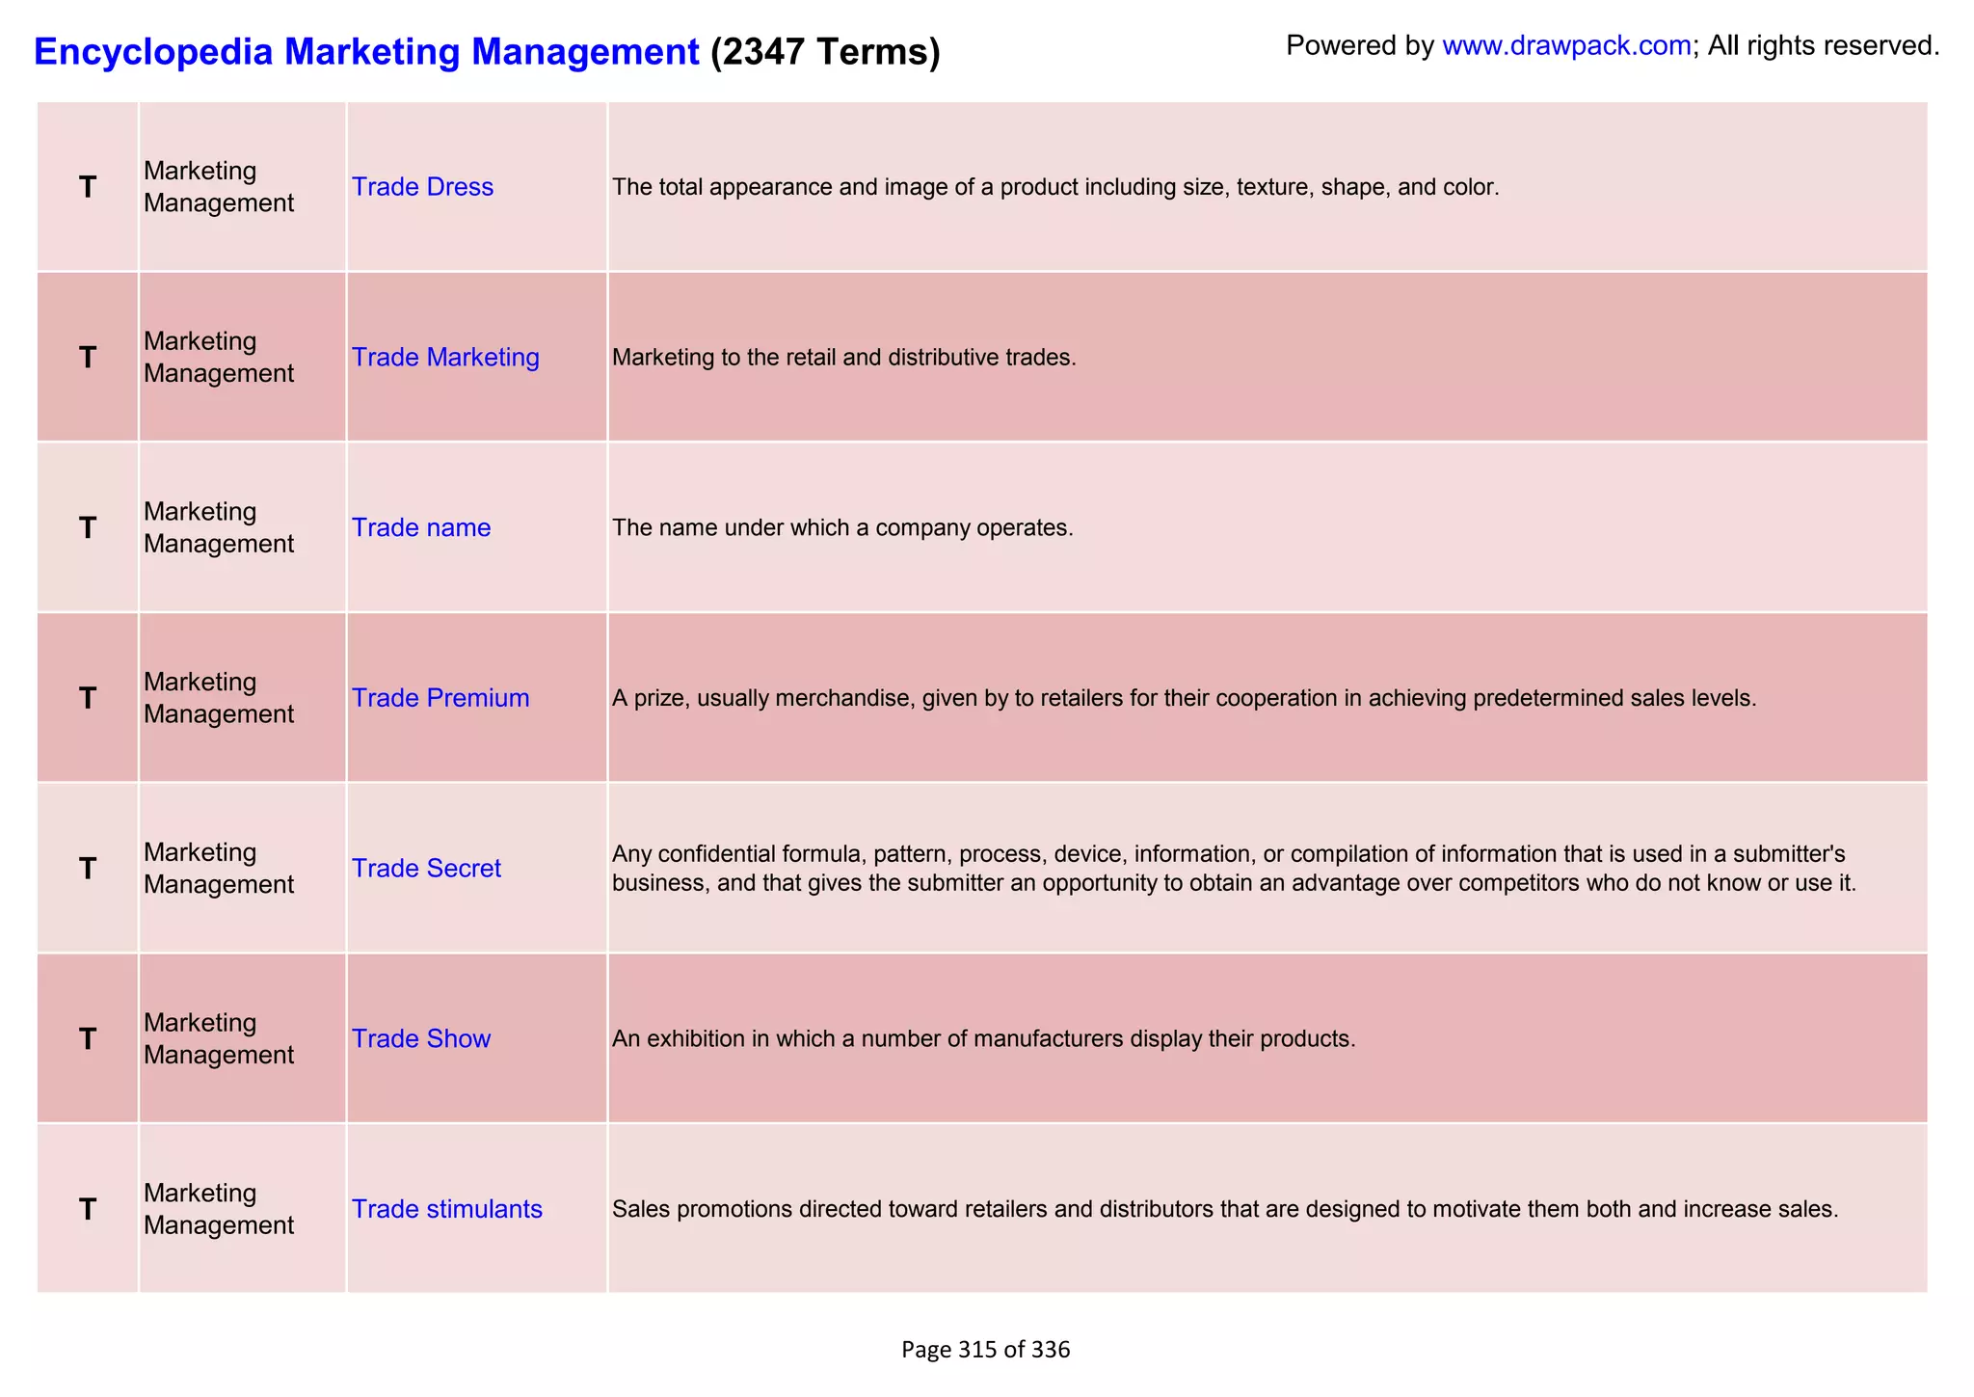Click the letter T in Trade Show row

88,1039
